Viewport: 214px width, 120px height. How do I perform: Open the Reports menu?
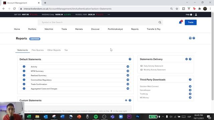click(x=135, y=29)
